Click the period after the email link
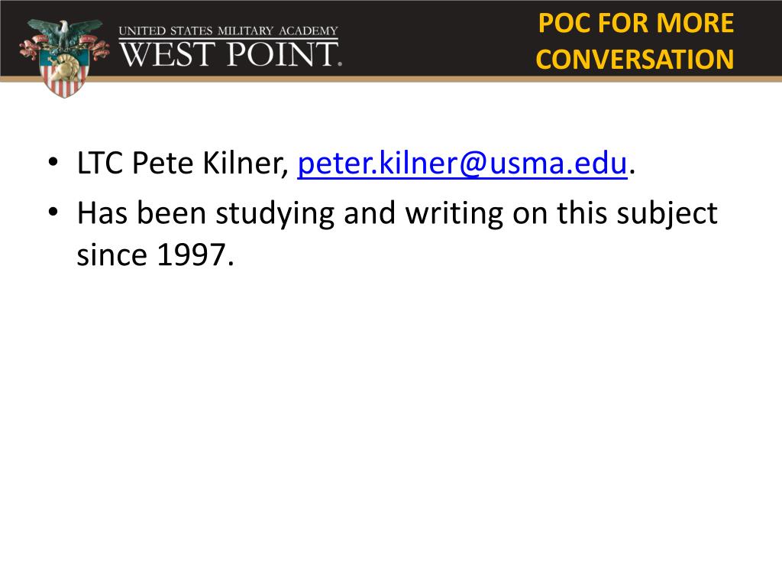The height and width of the screenshot is (587, 782). (632, 172)
